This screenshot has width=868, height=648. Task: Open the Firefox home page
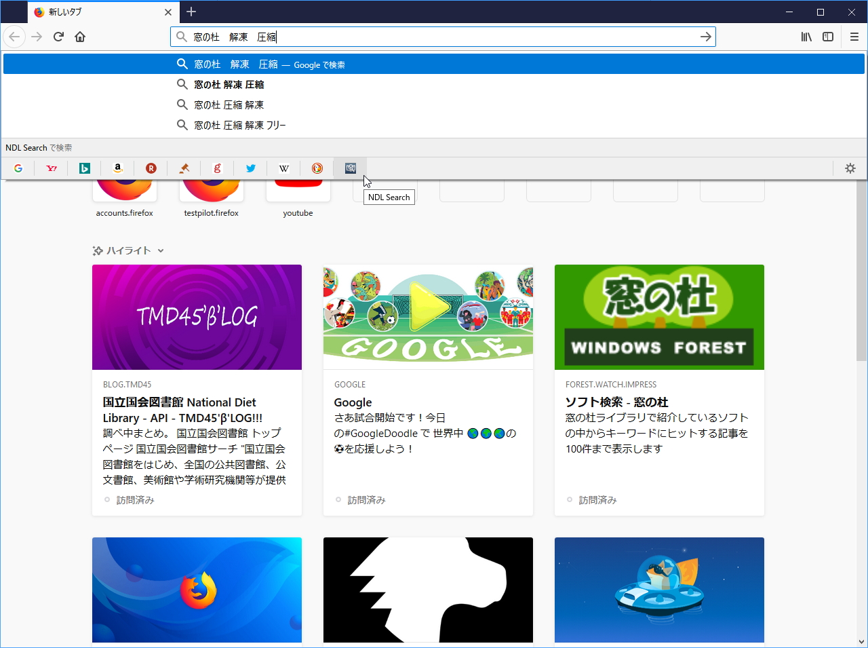(x=80, y=37)
